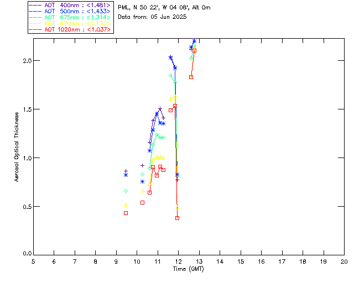Click the 'AOT 500nm : <1.433>' legend entry

click(70, 11)
